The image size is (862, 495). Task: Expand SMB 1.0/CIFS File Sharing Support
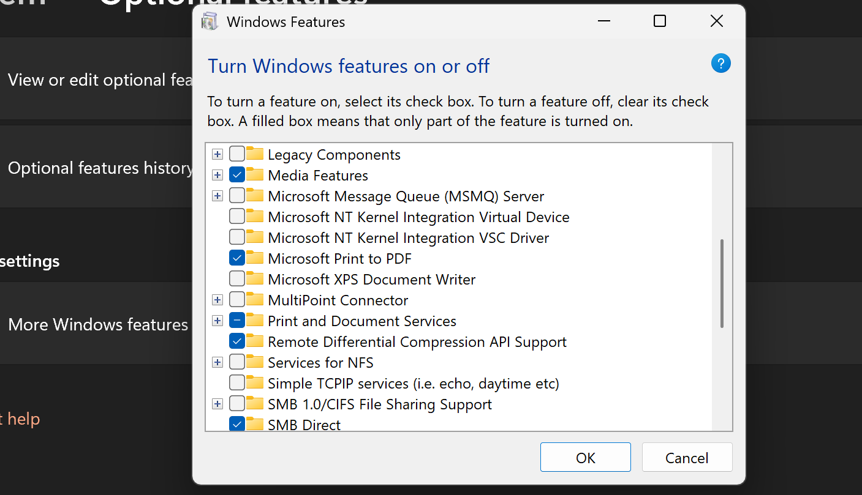(217, 404)
